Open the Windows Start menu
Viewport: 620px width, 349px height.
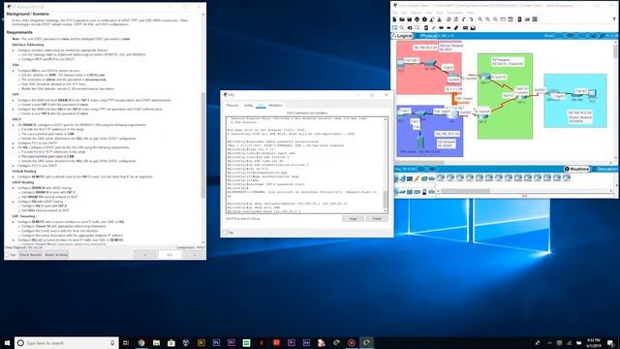pos(7,342)
